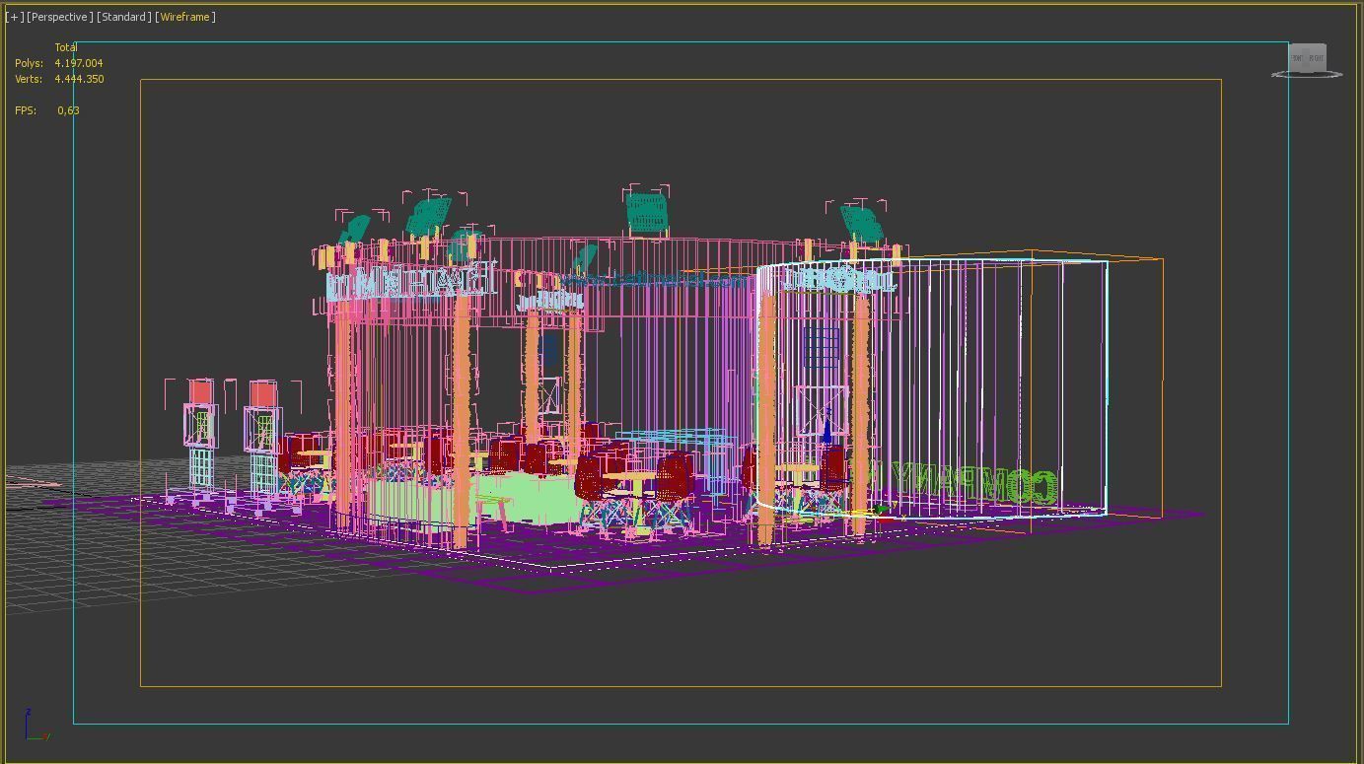The height and width of the screenshot is (764, 1364).
Task: Select the light green counter object
Action: pyautogui.click(x=523, y=499)
